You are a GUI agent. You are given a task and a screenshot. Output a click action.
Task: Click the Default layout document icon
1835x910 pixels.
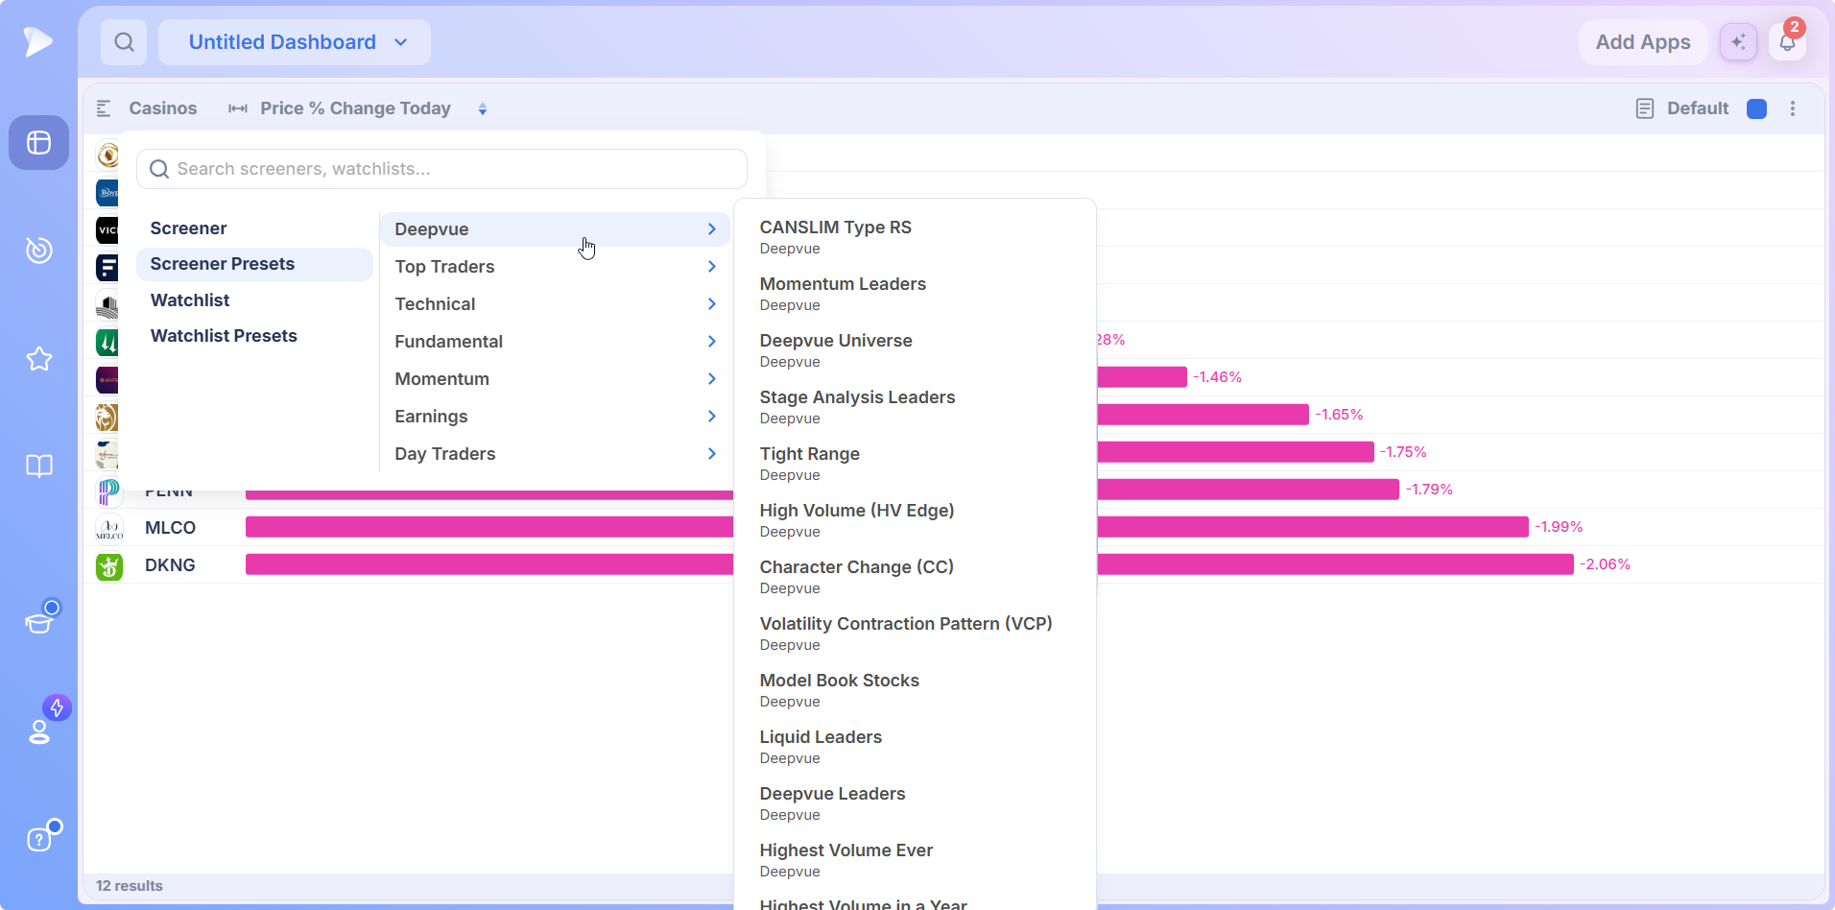(x=1645, y=108)
